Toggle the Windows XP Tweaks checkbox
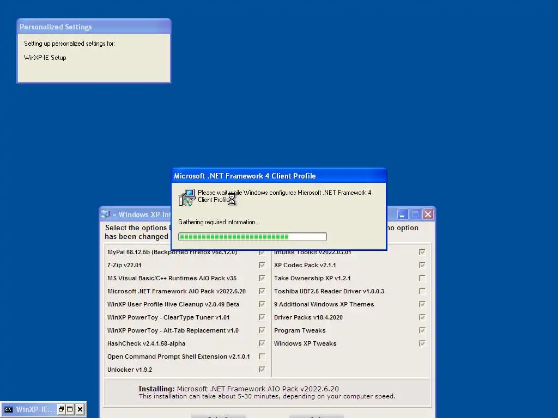558x418 pixels. [x=422, y=343]
